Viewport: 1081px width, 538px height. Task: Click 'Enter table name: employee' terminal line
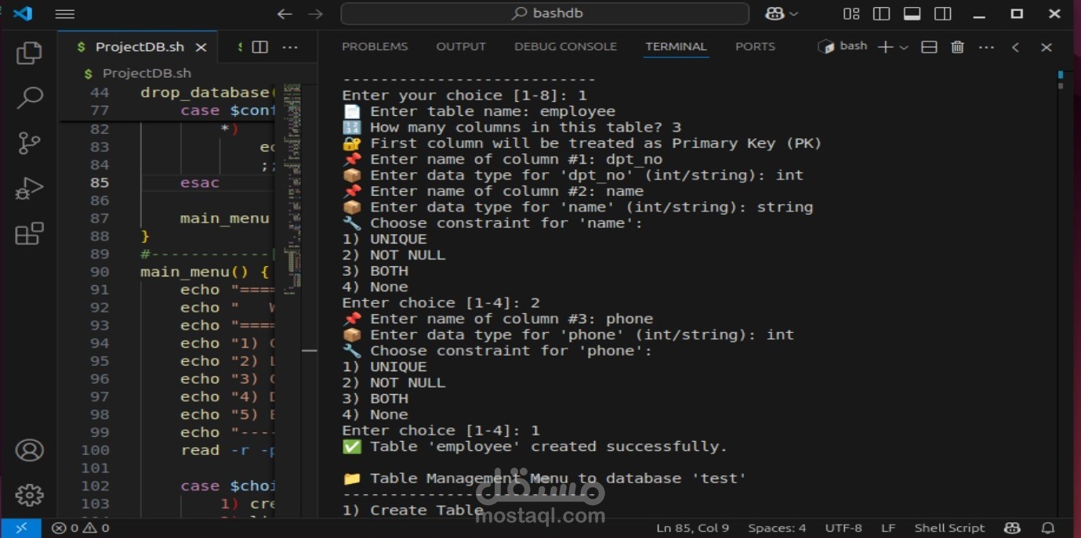pos(479,111)
